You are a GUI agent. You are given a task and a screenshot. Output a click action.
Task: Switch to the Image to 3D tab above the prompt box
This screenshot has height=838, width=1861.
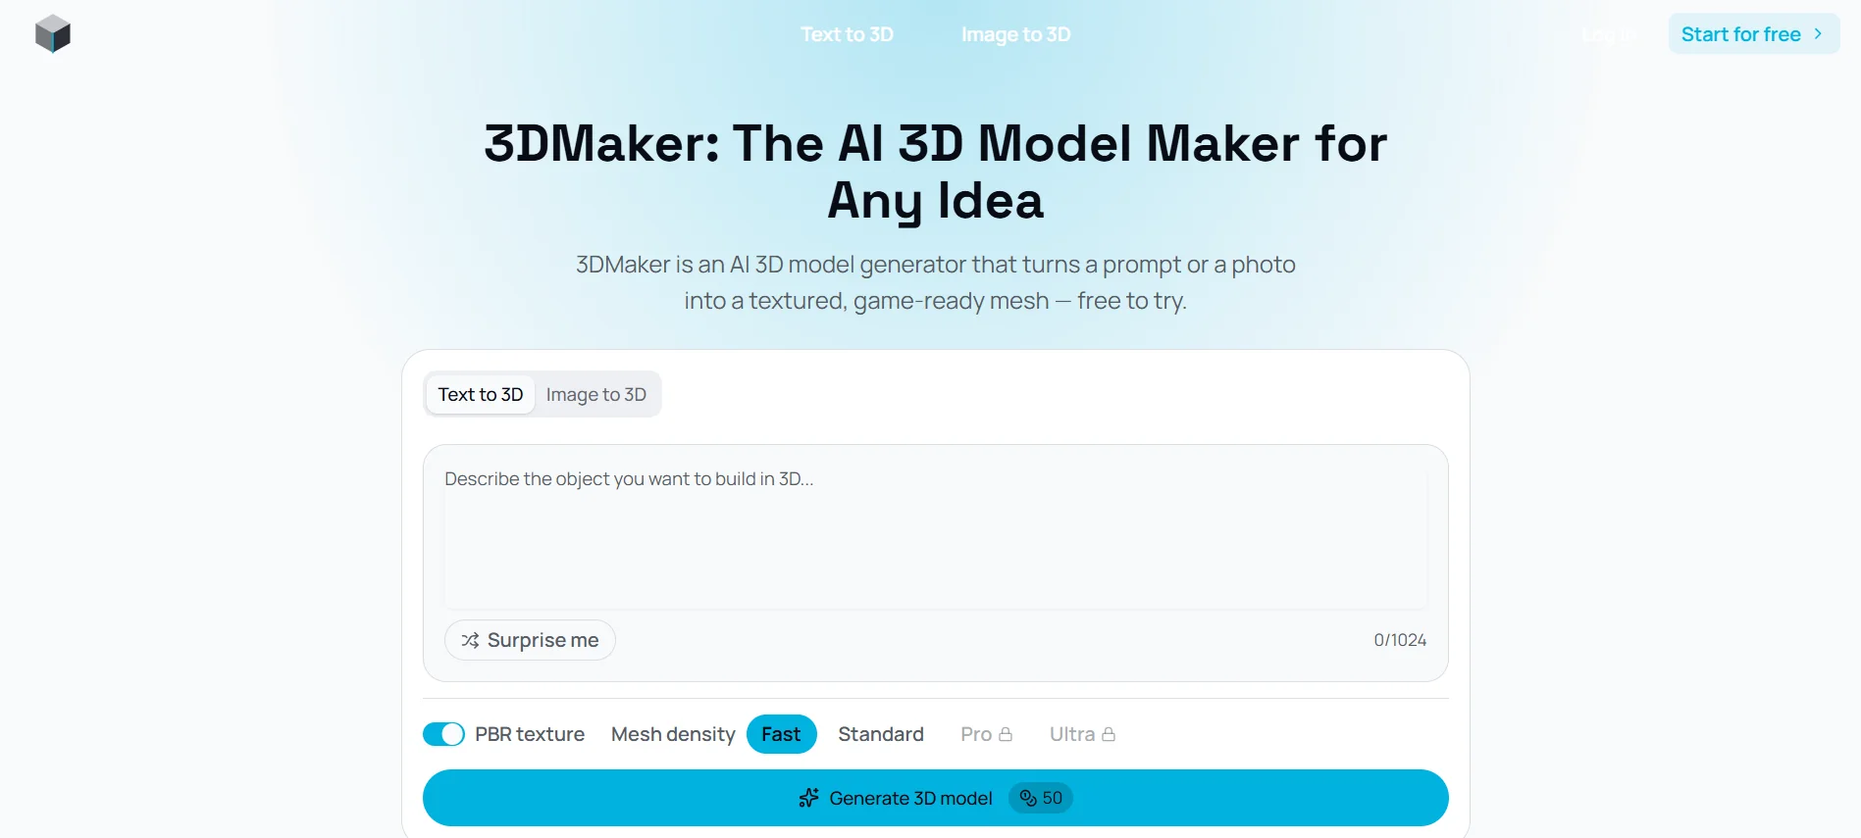(596, 394)
